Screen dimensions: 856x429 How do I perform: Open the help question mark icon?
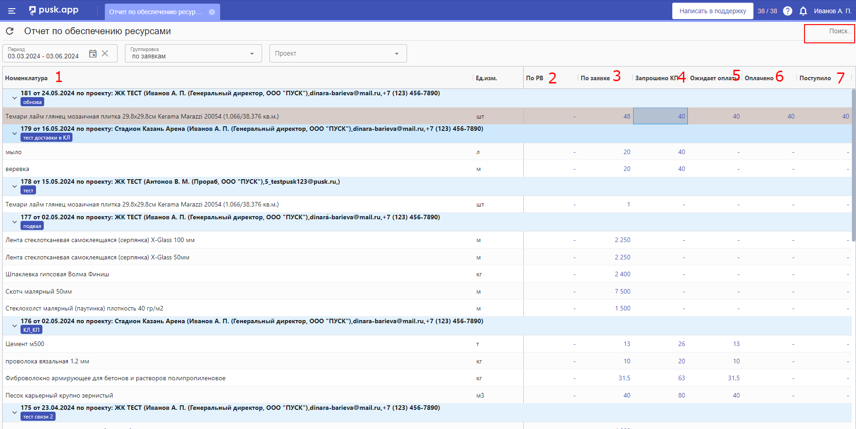click(788, 11)
